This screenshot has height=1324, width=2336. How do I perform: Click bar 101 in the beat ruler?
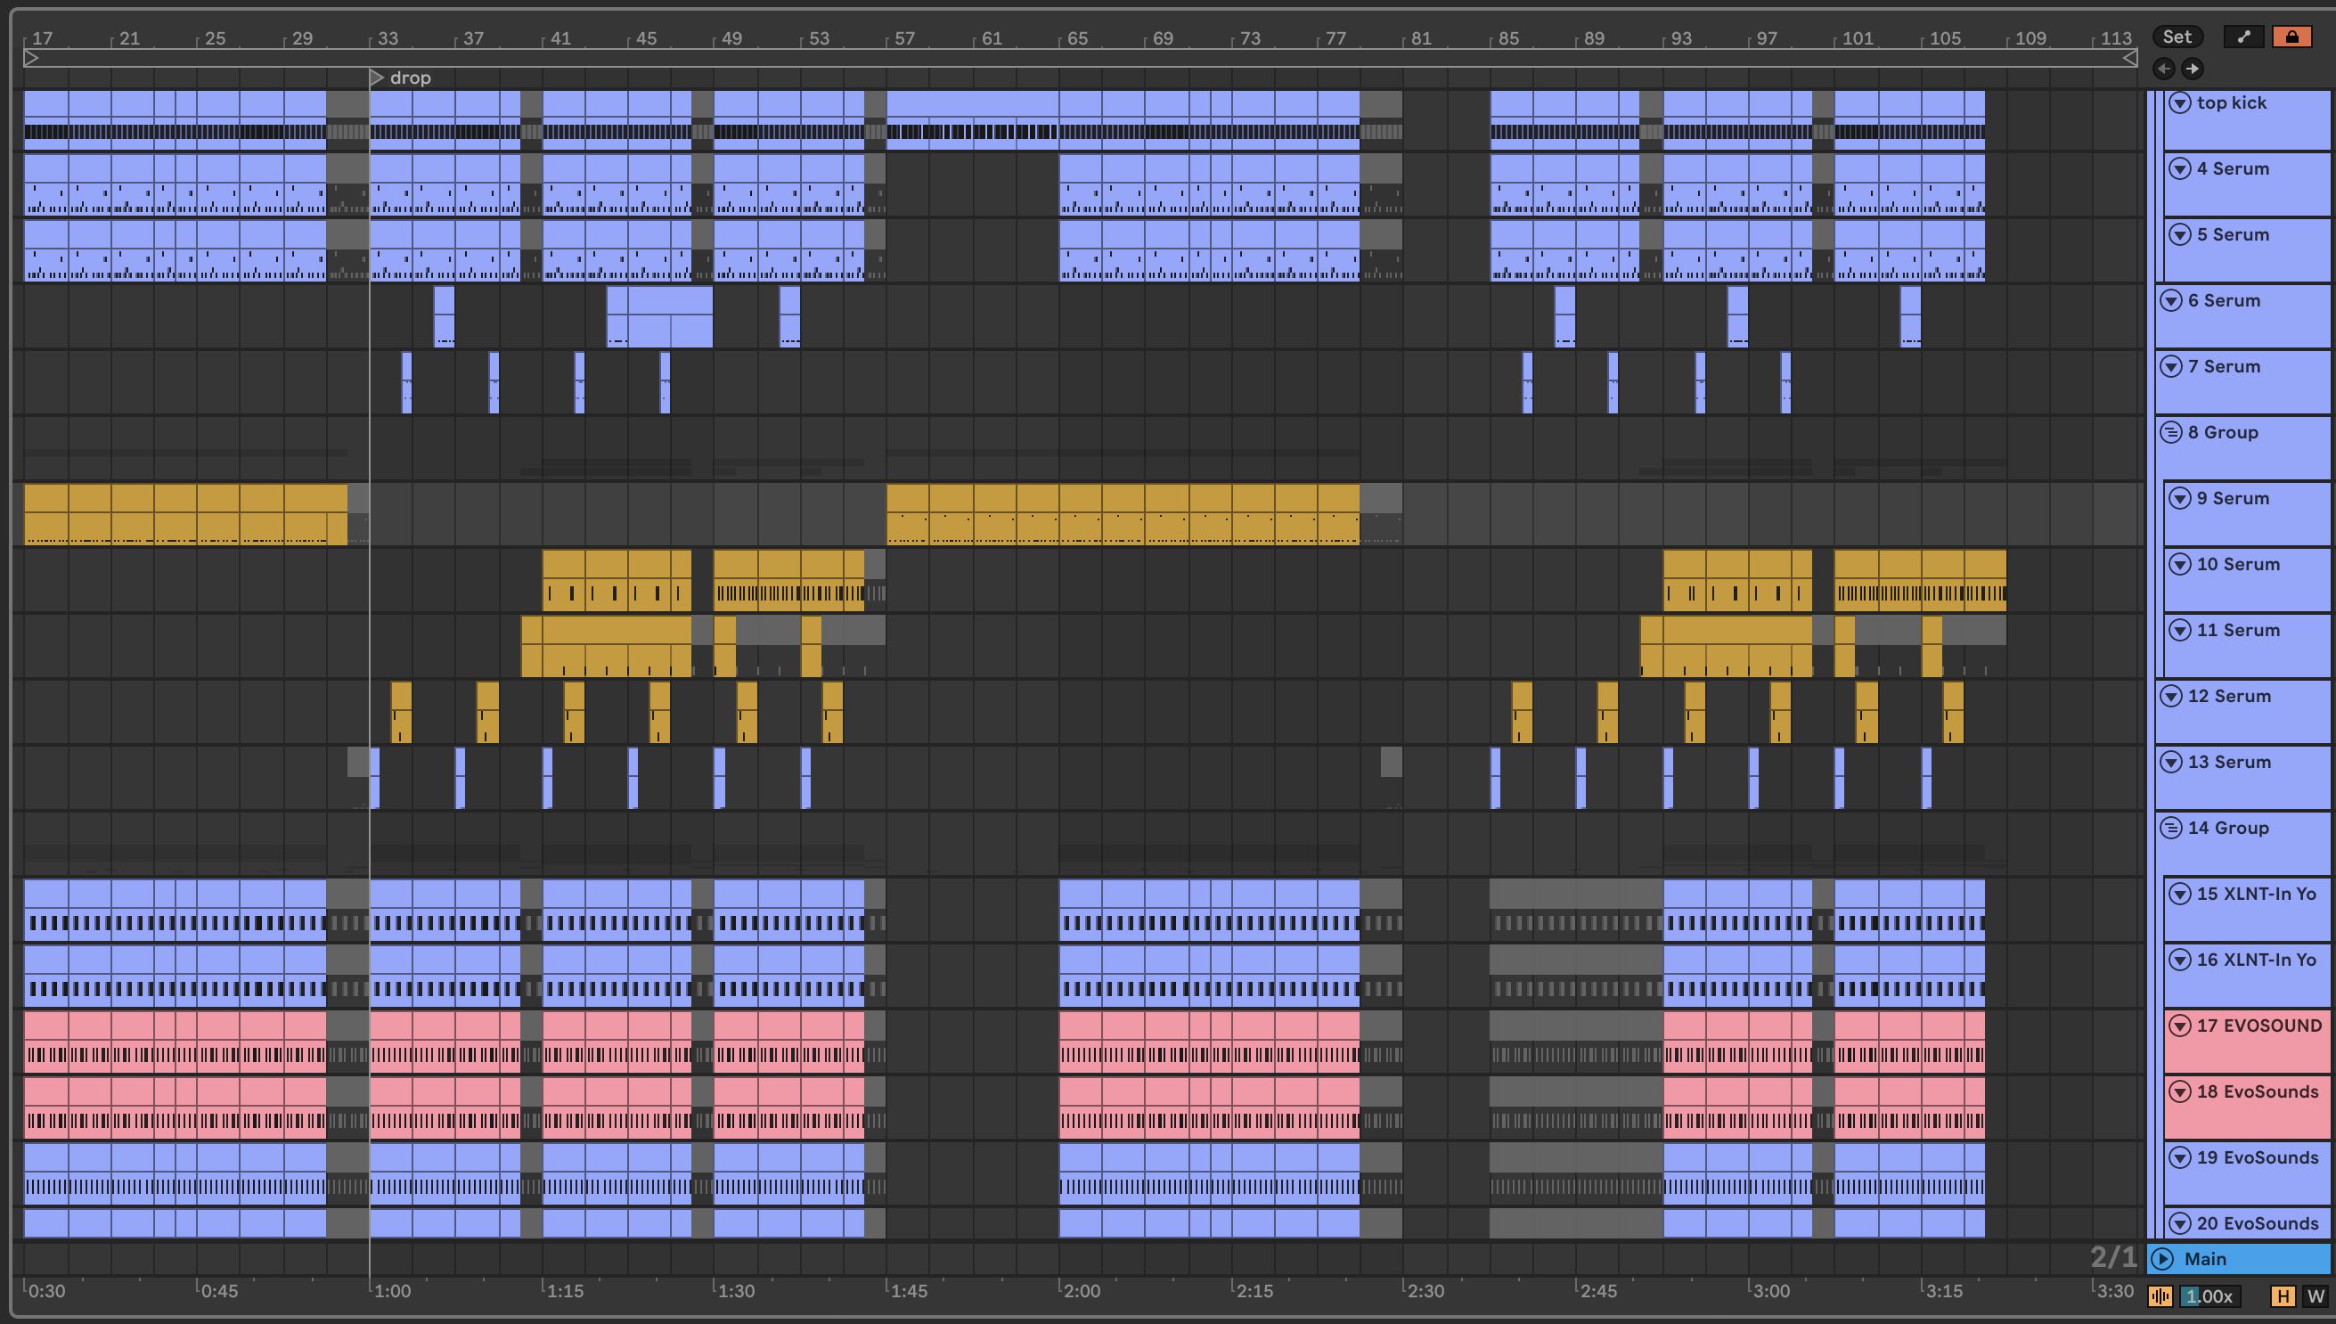point(1858,38)
